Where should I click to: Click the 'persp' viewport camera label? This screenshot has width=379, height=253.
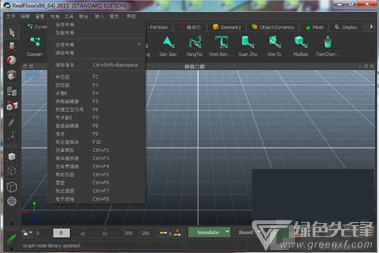[x=33, y=76]
